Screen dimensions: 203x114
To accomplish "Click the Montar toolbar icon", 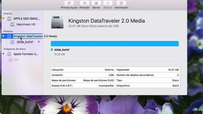I will tap(108, 3).
